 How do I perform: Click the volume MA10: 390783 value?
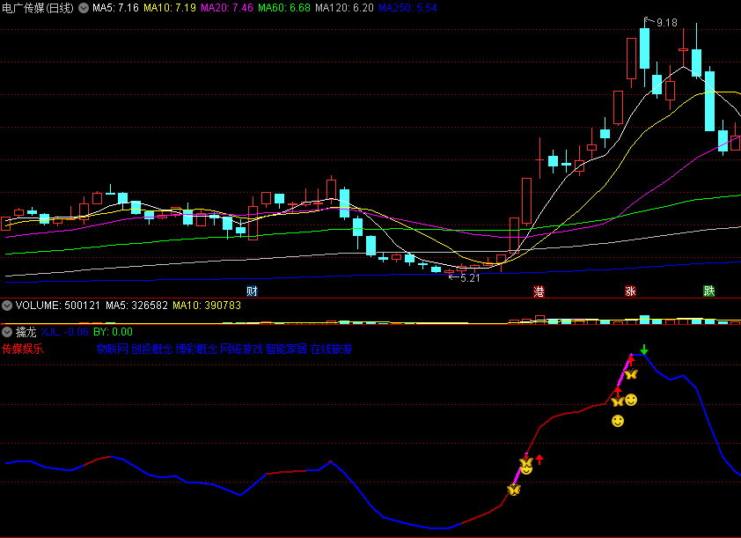[x=207, y=306]
